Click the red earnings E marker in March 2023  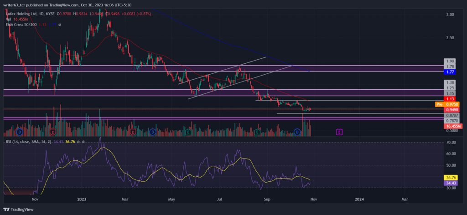133,132
